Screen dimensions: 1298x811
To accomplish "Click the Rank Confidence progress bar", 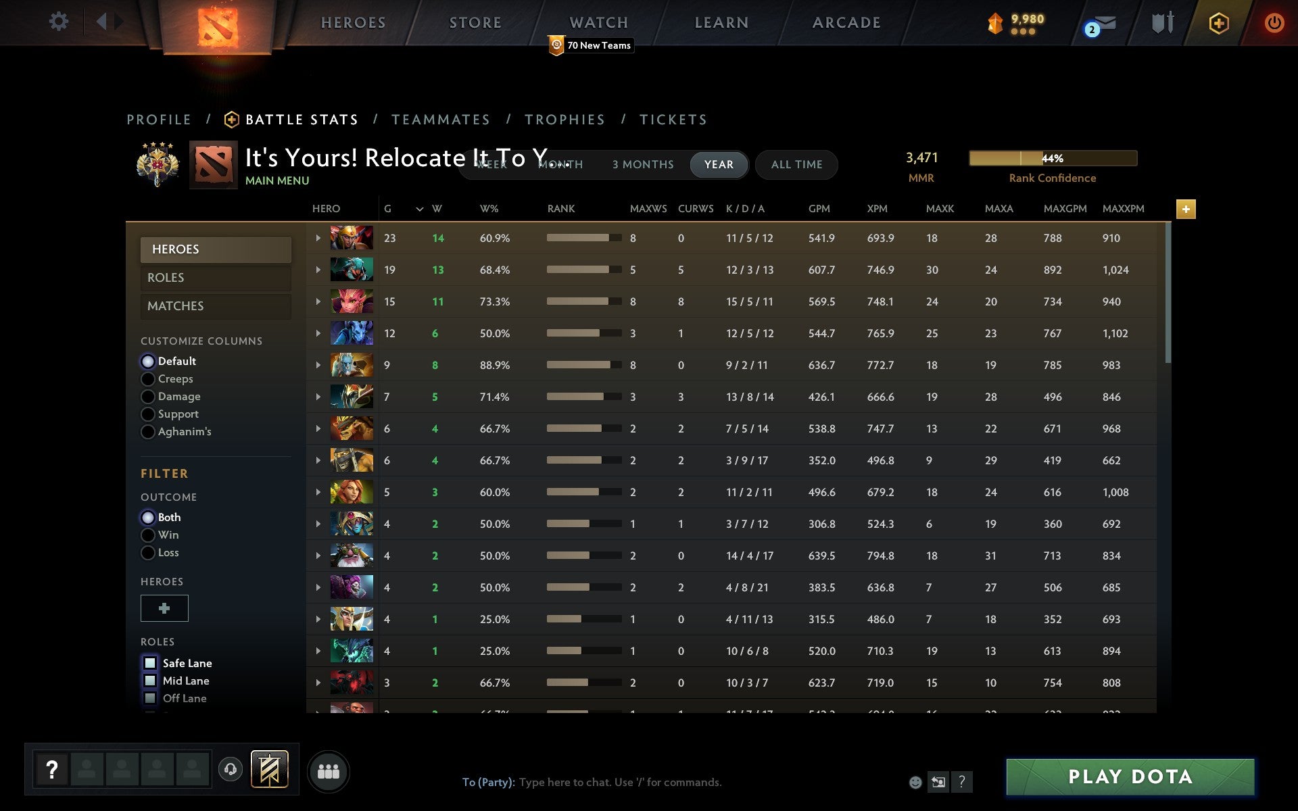I will [x=1053, y=158].
